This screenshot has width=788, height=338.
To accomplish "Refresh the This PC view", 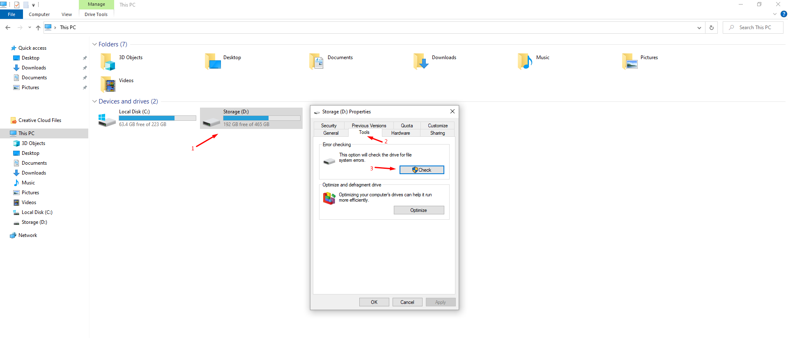I will 712,28.
